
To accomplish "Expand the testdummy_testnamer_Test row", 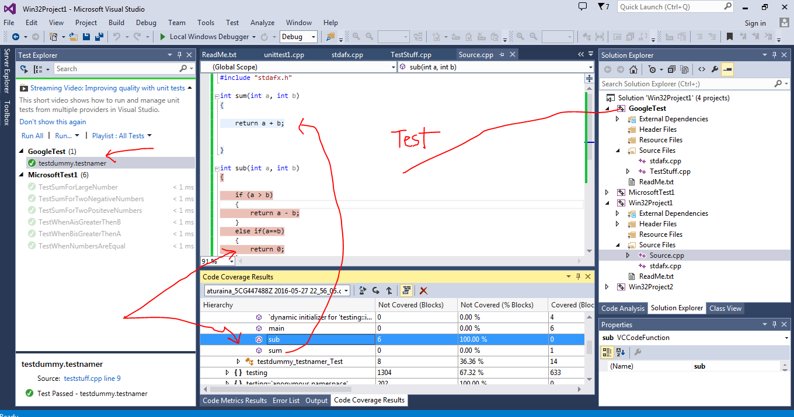I will (238, 362).
